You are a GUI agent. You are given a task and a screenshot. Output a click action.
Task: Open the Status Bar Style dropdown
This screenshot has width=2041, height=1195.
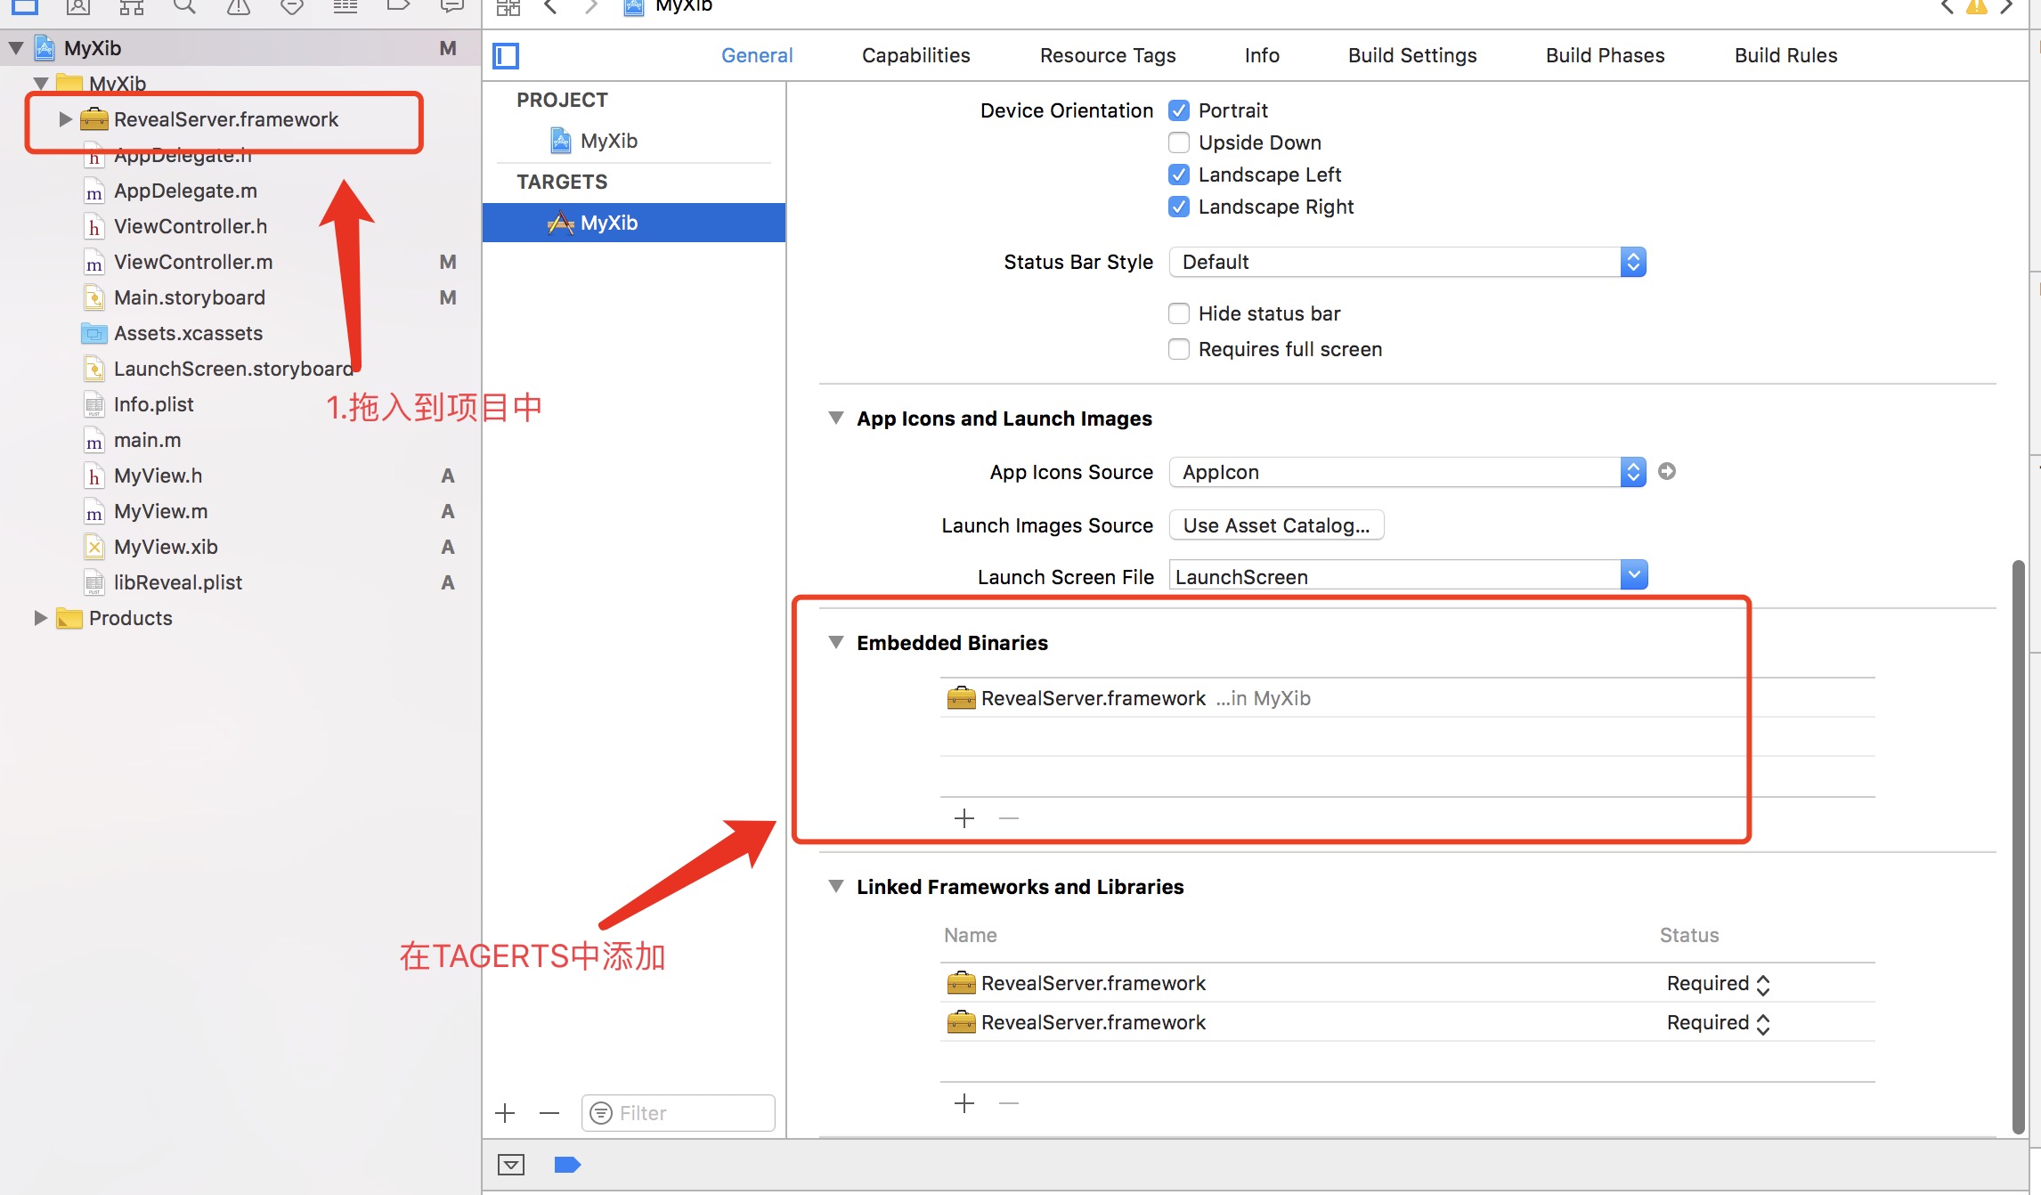[x=1408, y=262]
